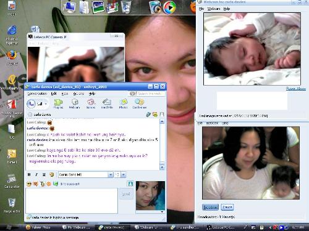
Task: Click pictures landscape icon in top dock
Action: click(98, 7)
